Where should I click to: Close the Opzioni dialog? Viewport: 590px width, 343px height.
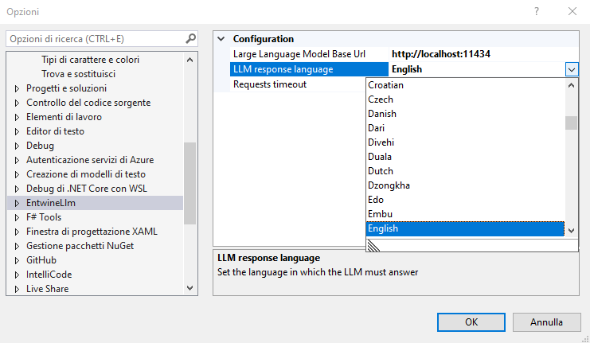(x=572, y=11)
